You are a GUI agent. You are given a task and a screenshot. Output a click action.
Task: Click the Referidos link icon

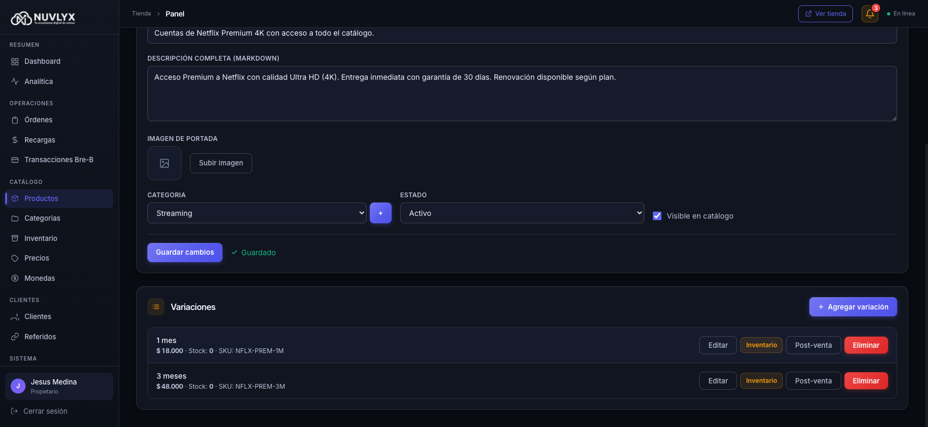pyautogui.click(x=15, y=337)
